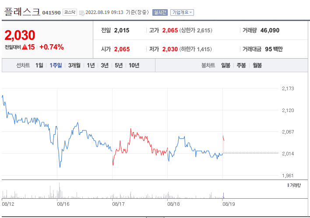The height and width of the screenshot is (218, 310).
Task: Click the stock code 041590
Action: point(51,13)
